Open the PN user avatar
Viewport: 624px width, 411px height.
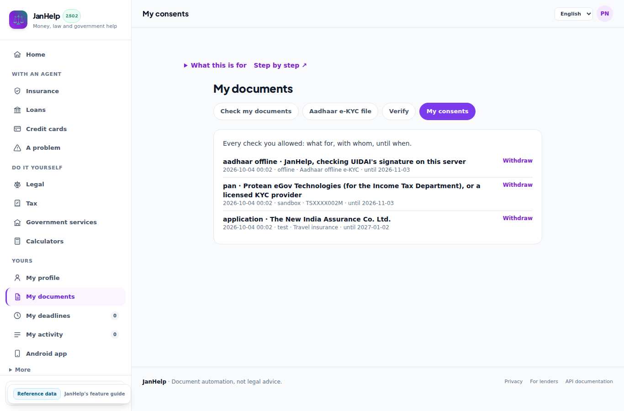[605, 14]
